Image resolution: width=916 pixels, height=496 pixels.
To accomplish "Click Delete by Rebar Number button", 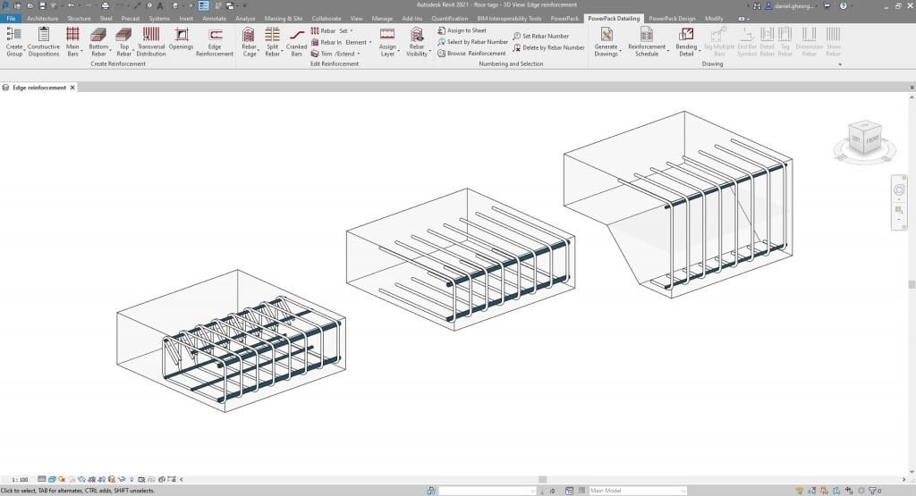I will point(548,48).
